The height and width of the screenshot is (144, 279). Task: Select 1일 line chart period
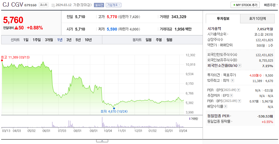(26, 40)
